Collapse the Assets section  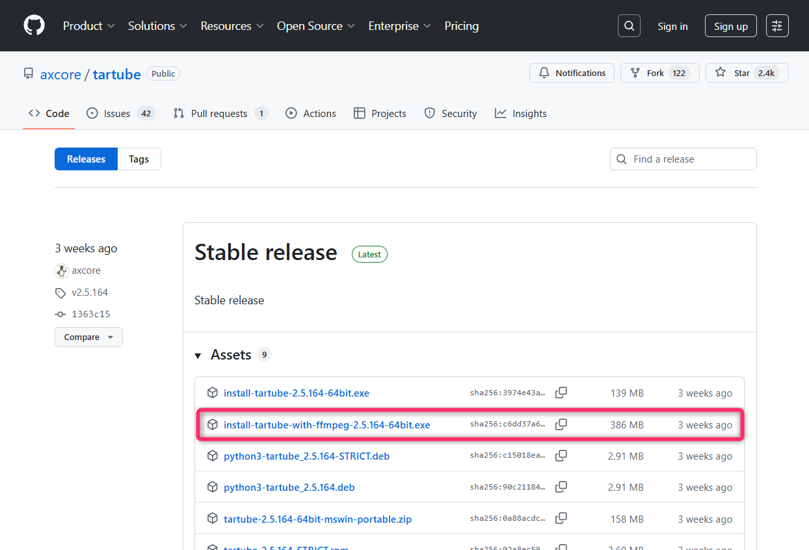(x=198, y=355)
